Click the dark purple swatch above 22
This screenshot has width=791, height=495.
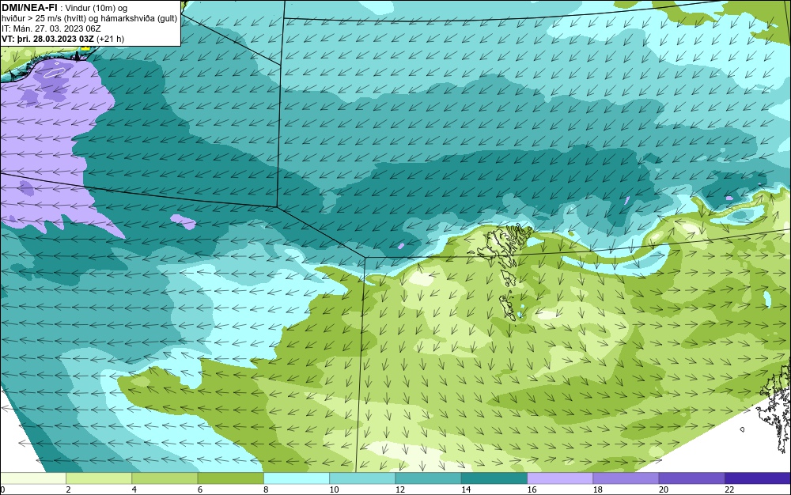(x=758, y=478)
